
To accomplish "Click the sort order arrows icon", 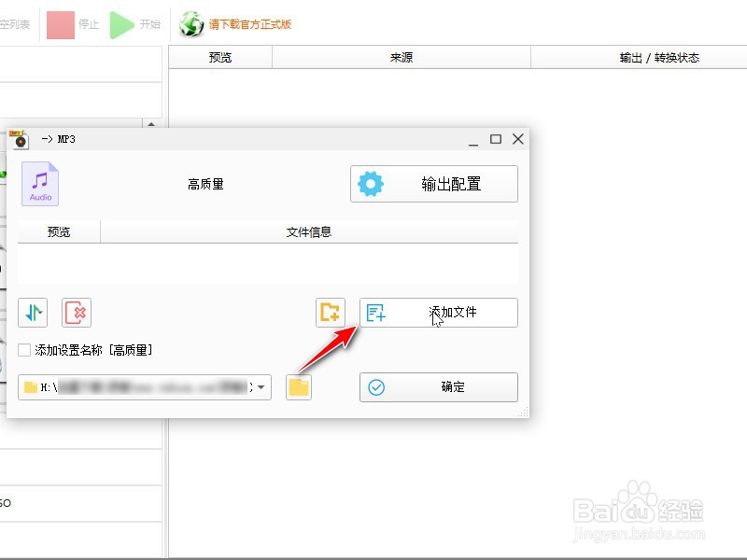I will click(31, 313).
